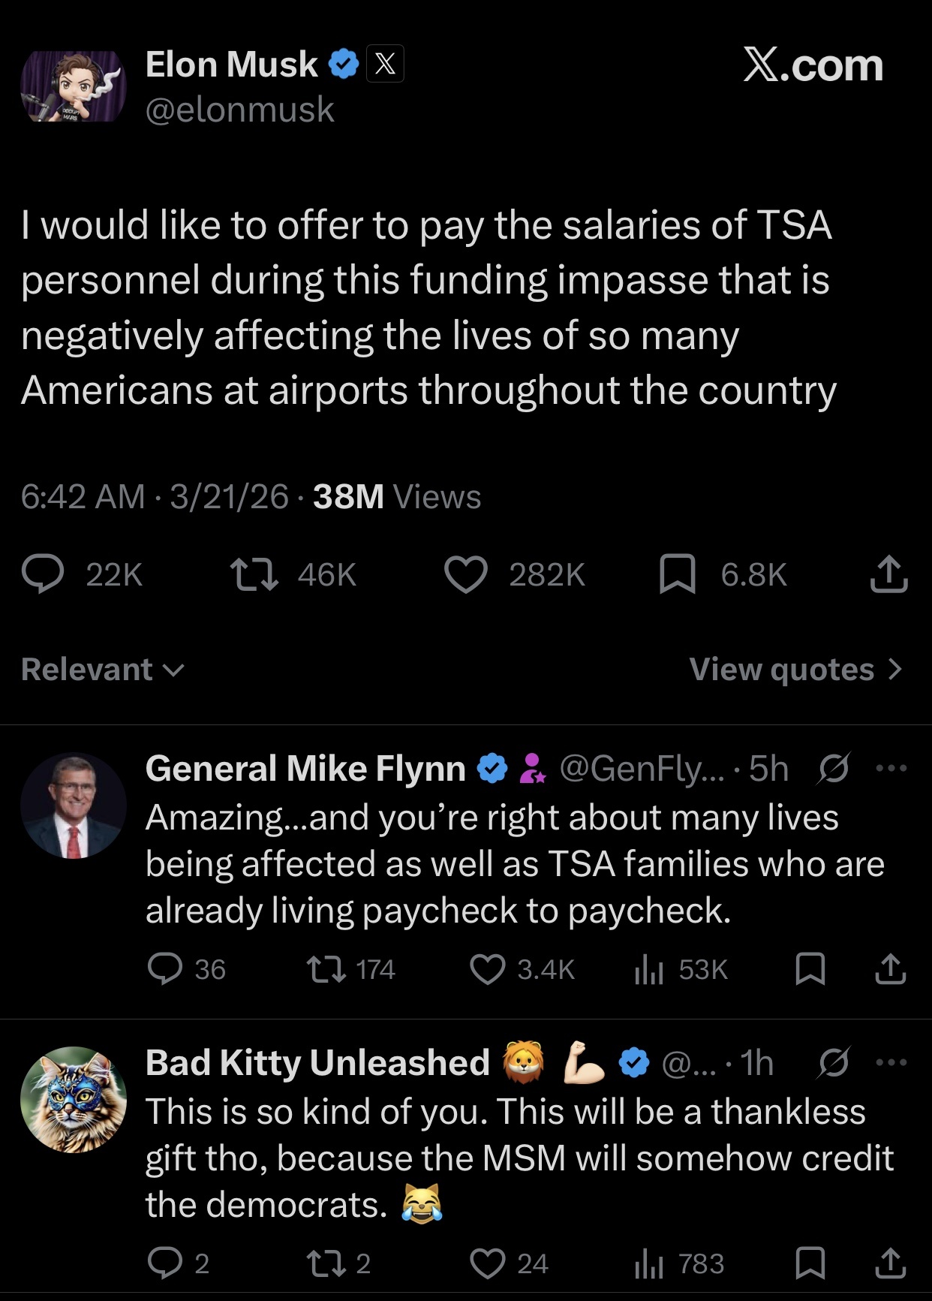
Task: Open more options on Flynn's reply
Action: [891, 768]
